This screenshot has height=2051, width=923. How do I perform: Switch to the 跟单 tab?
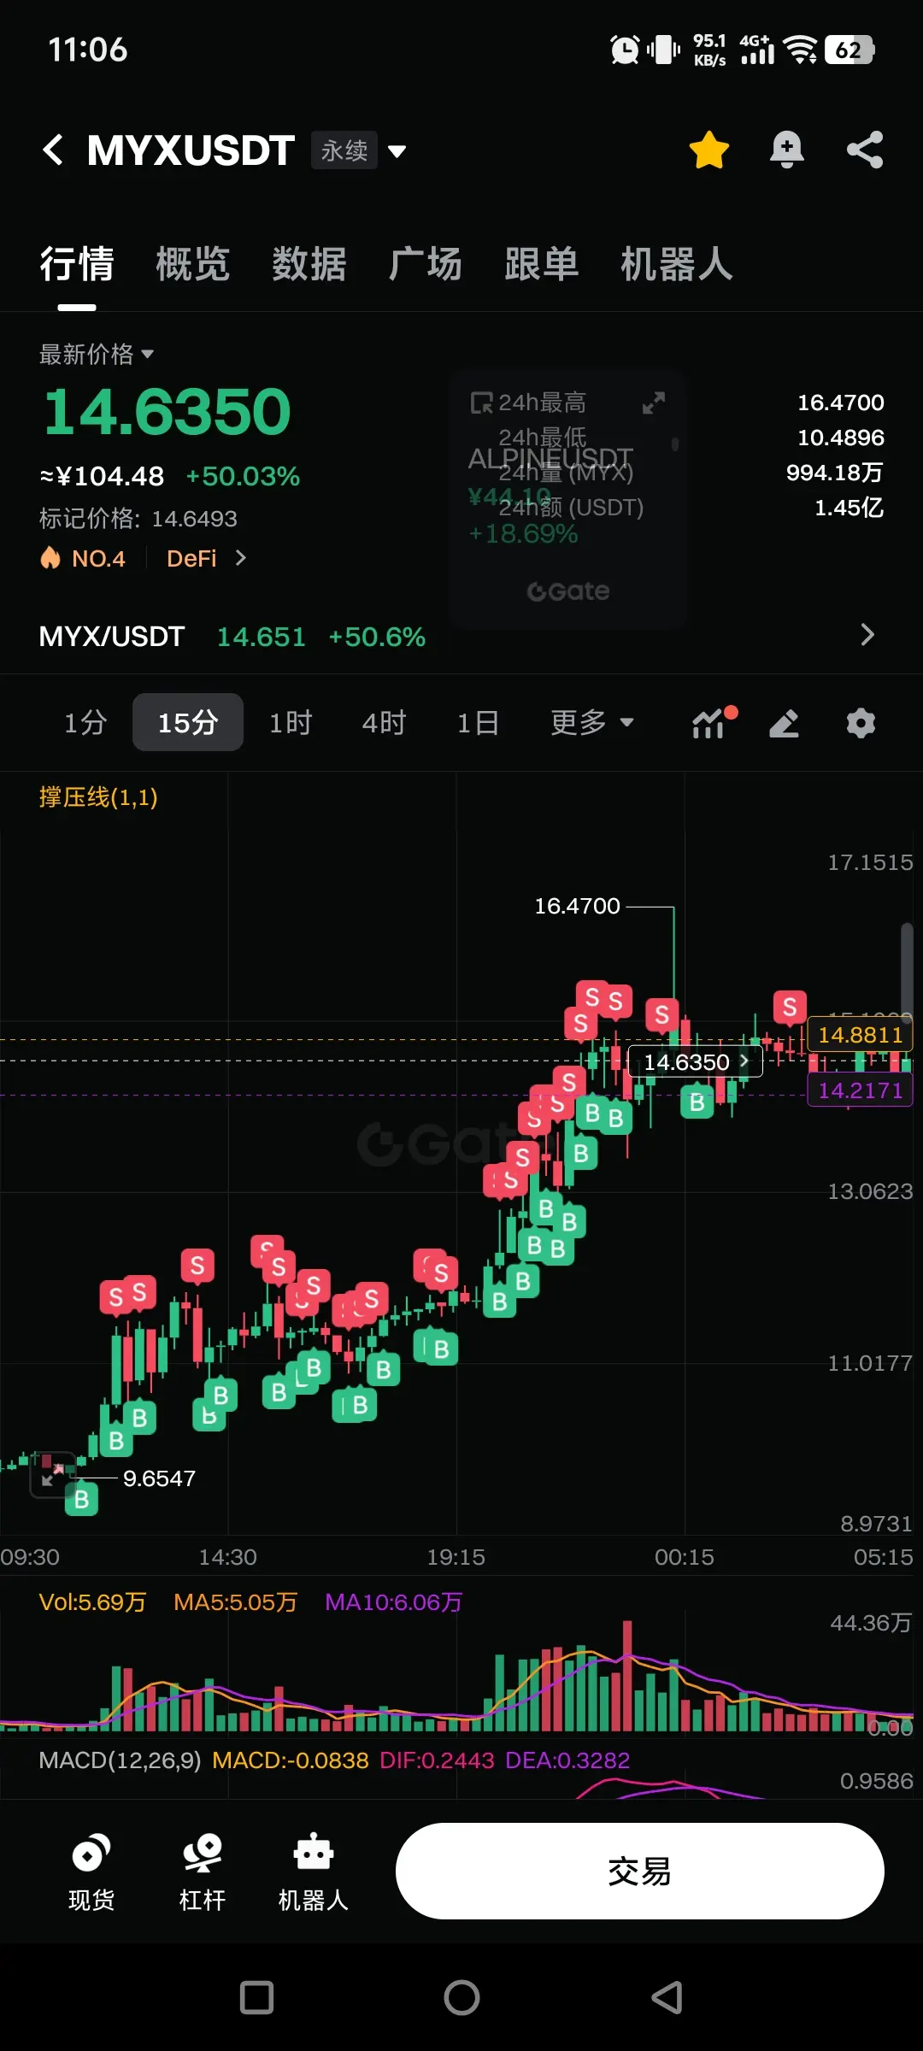coord(542,264)
